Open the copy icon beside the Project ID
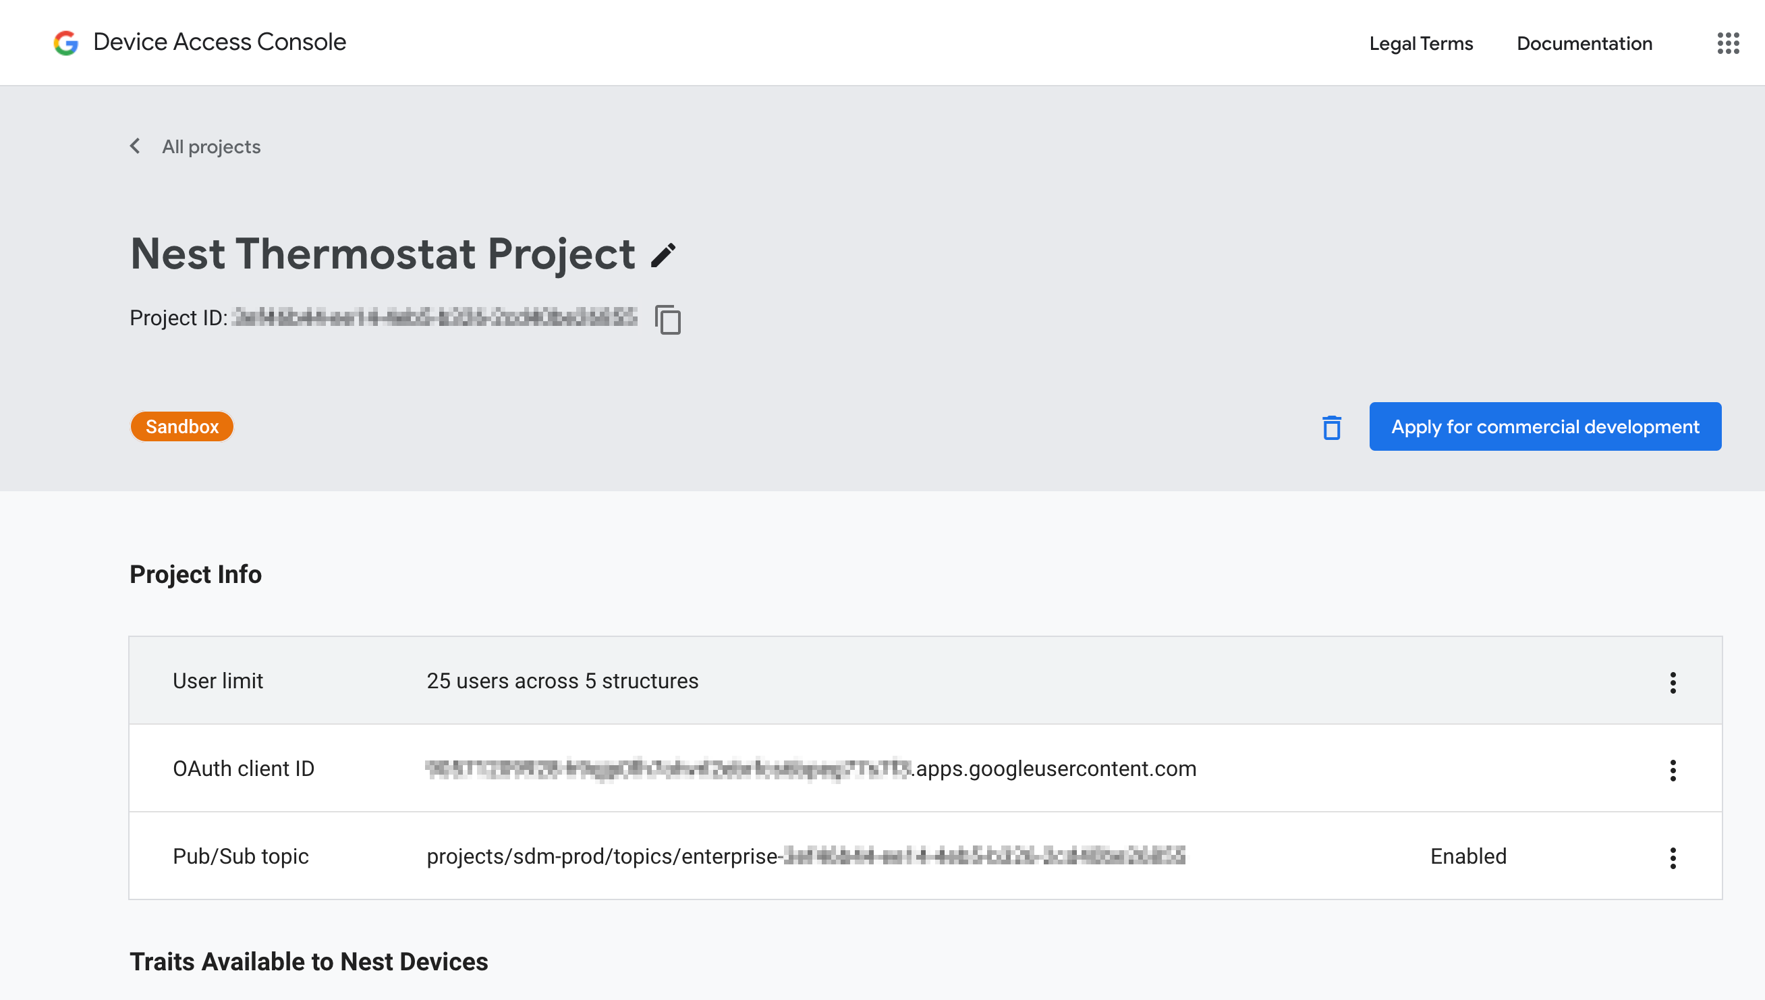Image resolution: width=1765 pixels, height=1000 pixels. (667, 320)
